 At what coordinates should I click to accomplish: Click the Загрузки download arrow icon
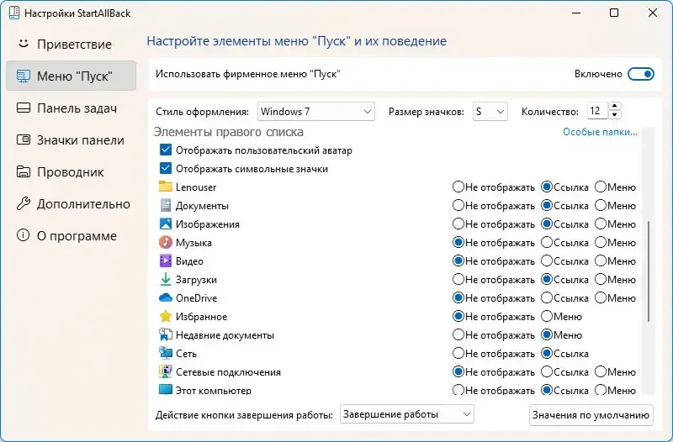(x=165, y=280)
